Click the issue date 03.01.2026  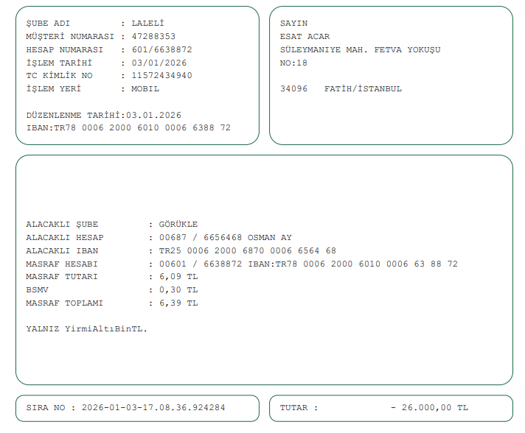153,115
